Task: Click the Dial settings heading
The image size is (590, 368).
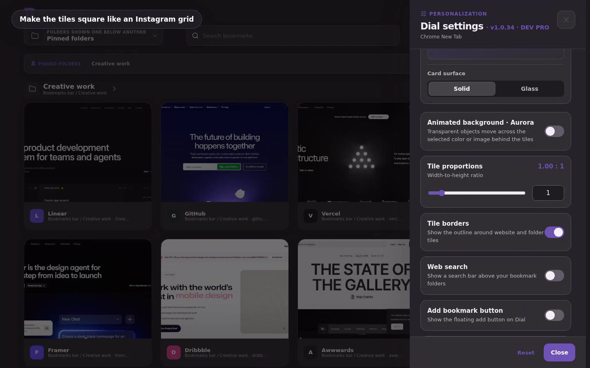Action: [452, 26]
